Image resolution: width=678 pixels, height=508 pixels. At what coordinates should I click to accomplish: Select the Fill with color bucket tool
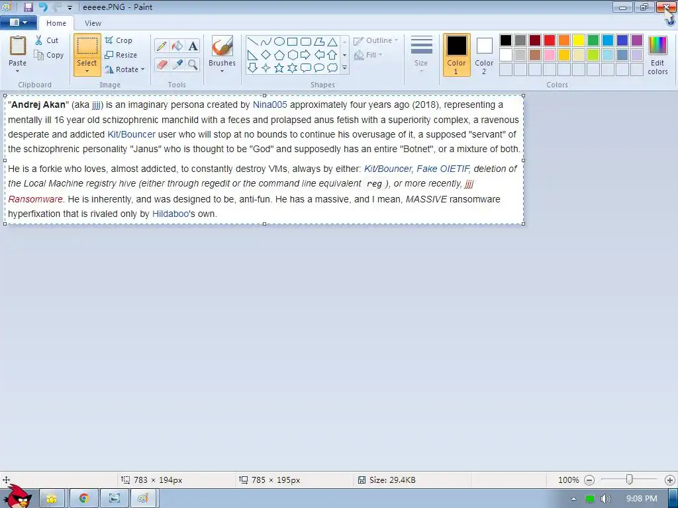177,46
